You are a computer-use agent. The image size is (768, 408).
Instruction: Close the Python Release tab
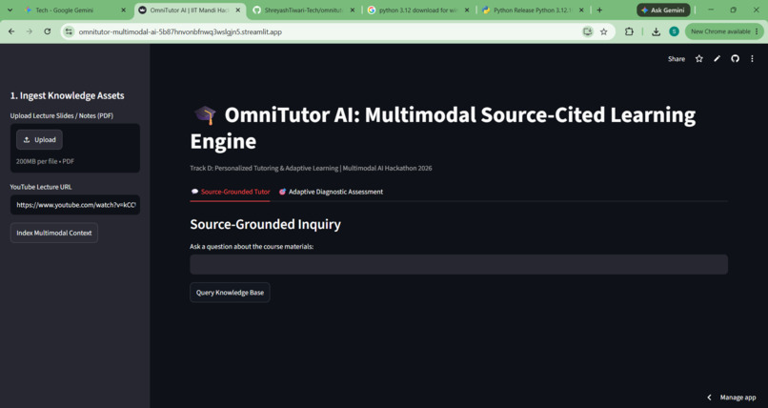[581, 10]
